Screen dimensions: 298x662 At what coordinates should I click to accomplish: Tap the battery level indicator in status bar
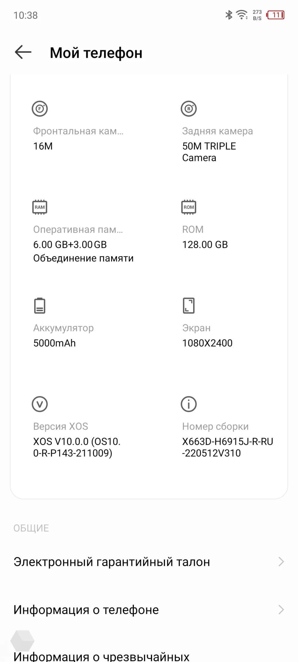click(276, 15)
